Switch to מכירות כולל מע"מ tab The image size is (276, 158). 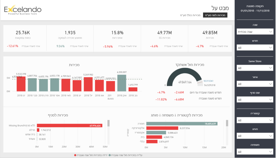pyautogui.click(x=190, y=15)
